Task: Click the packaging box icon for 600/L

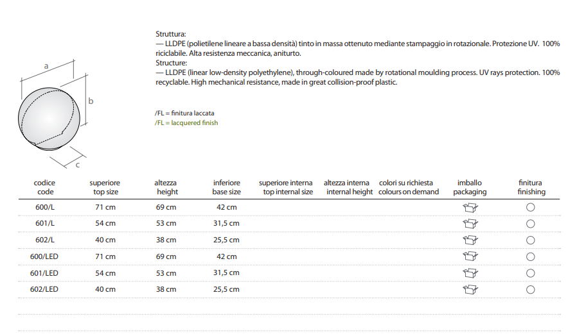Action: click(470, 207)
